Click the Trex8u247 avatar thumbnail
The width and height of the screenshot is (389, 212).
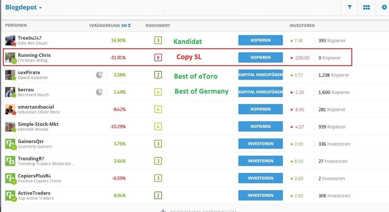(10, 40)
